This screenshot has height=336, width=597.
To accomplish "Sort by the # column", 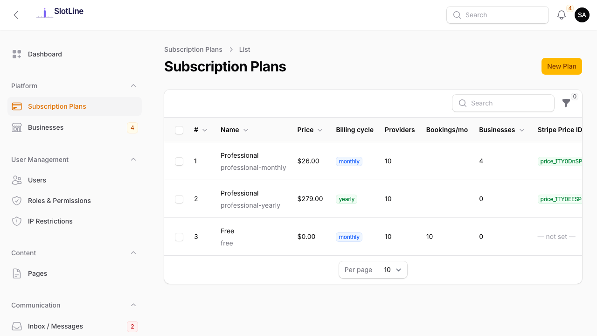I will [x=201, y=130].
